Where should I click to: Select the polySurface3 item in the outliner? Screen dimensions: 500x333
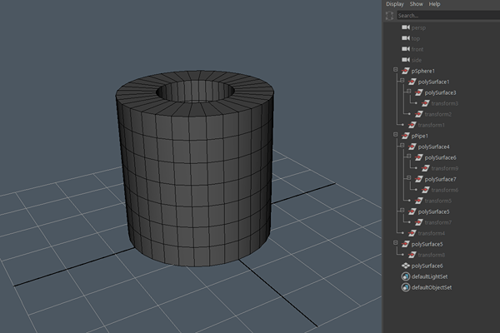440,92
